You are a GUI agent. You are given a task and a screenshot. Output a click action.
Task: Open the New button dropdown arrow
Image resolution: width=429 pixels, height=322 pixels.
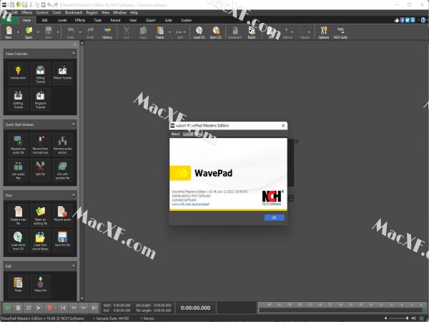pyautogui.click(x=18, y=32)
